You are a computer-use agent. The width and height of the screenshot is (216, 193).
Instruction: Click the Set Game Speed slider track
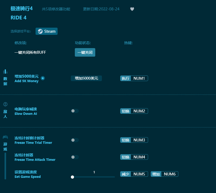93,177
